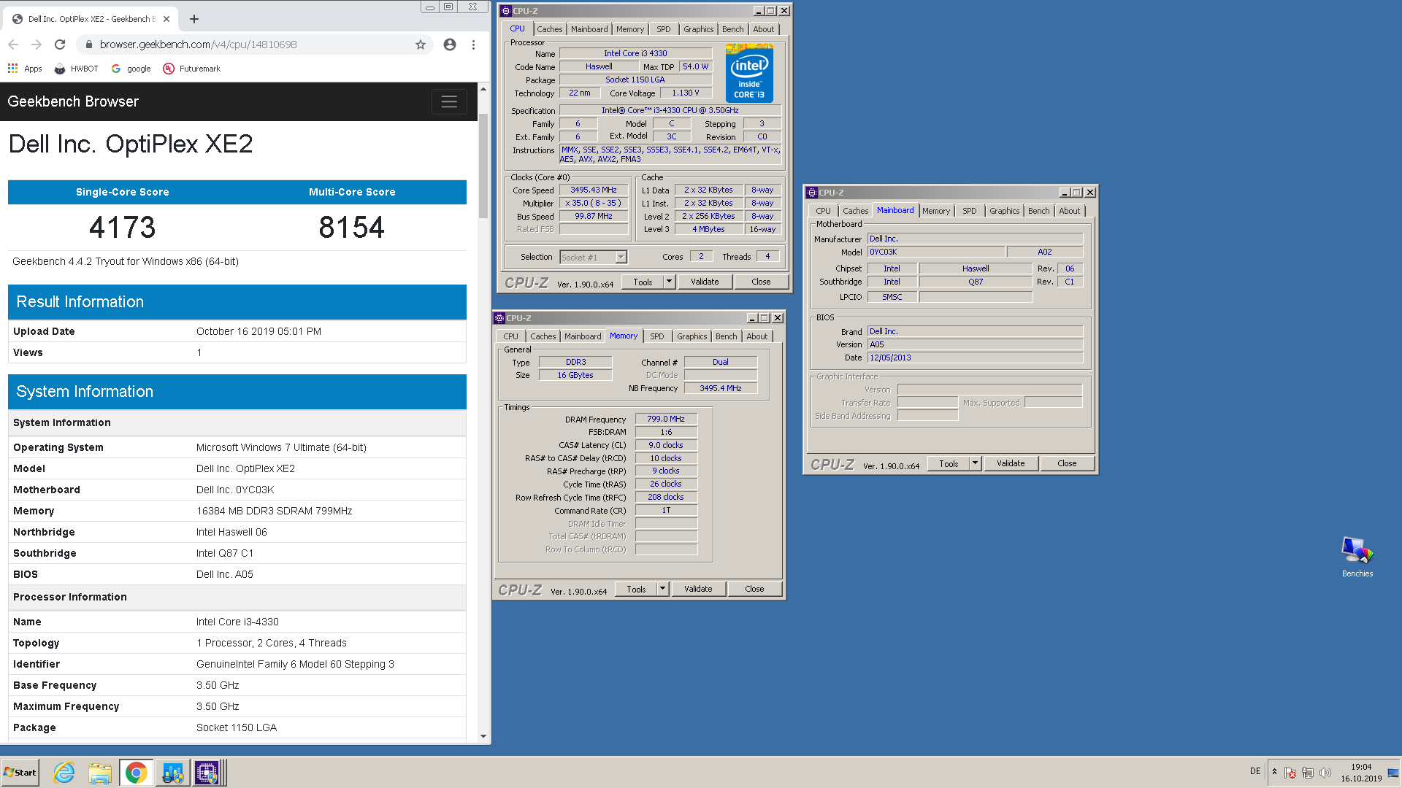1402x788 pixels.
Task: Click the BIOS Date value 12/05/2013
Action: click(975, 358)
